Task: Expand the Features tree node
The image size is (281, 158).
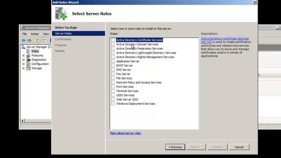Action: (23, 56)
